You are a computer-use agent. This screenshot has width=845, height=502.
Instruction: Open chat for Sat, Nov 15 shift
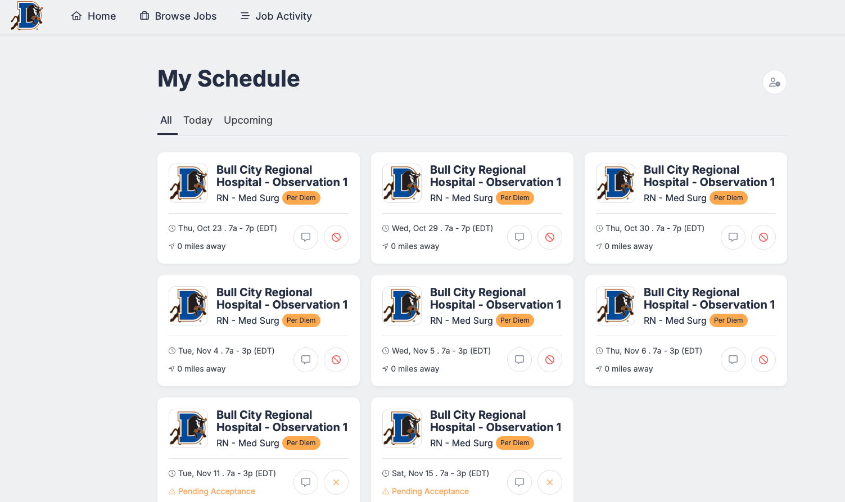coord(519,482)
